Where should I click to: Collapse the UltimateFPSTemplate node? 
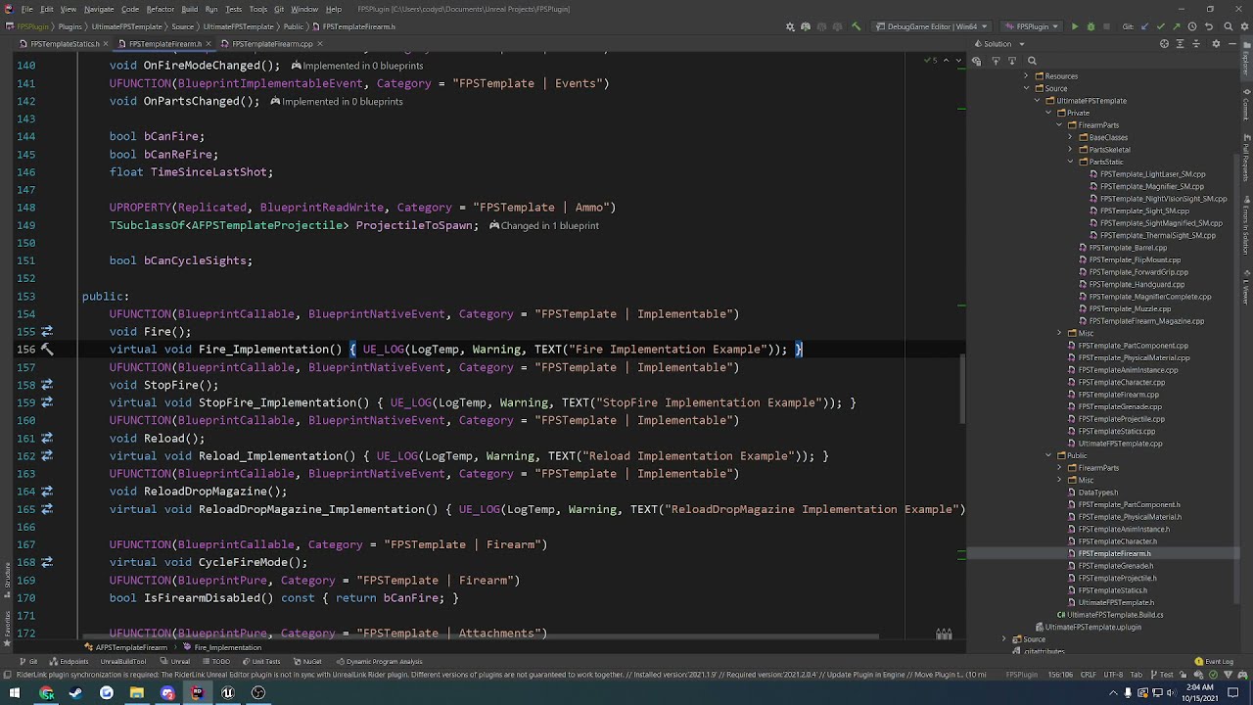coord(1037,101)
